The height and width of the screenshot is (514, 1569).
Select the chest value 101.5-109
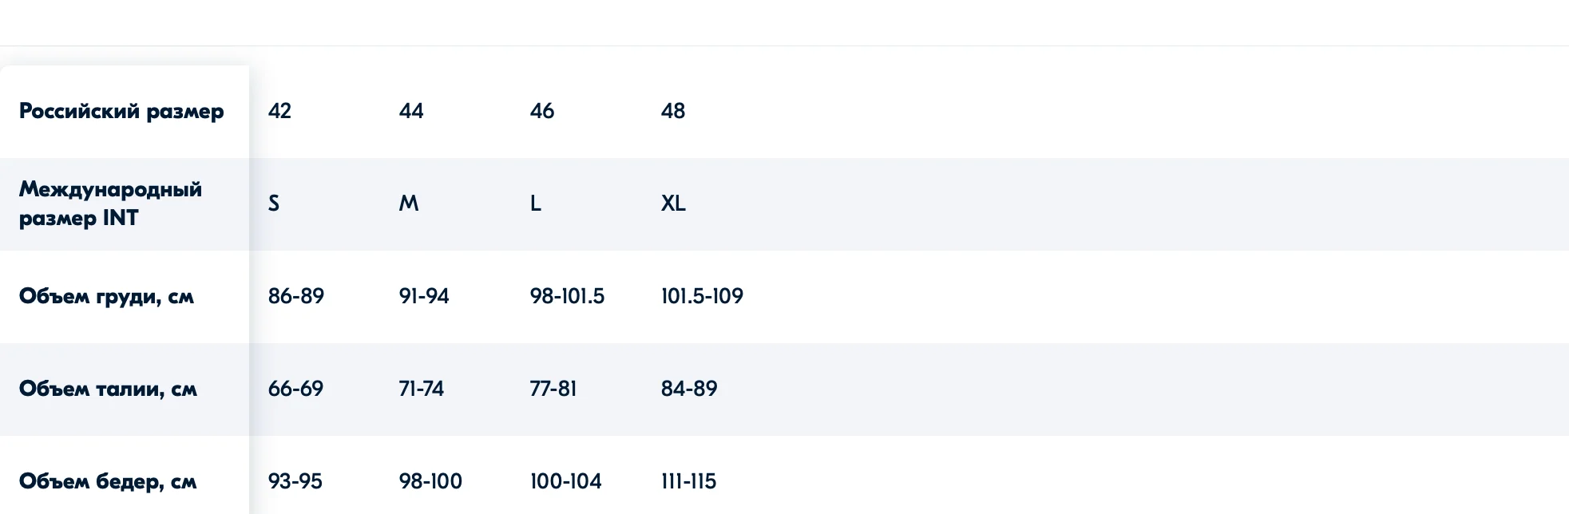[x=702, y=296]
